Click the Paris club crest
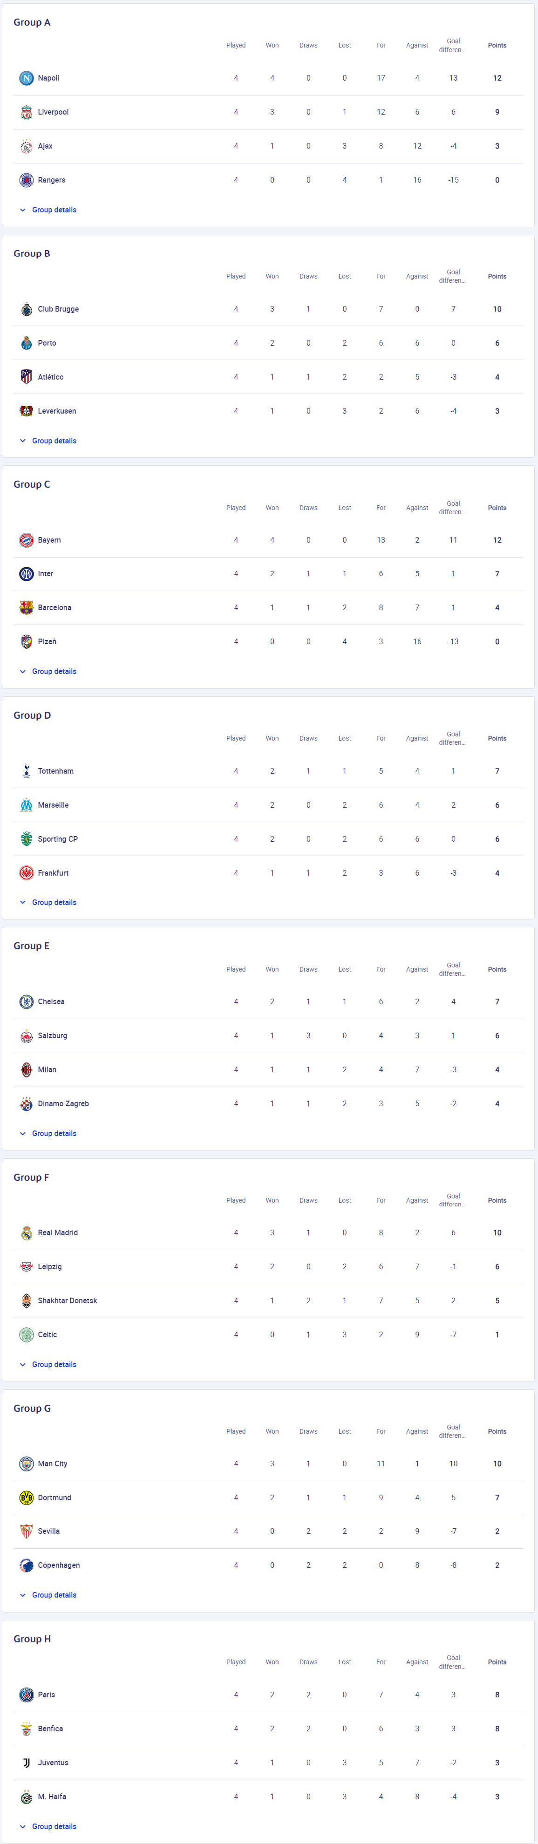The image size is (538, 1844). point(27,1694)
